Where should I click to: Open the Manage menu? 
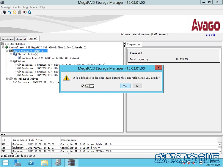coord(6,7)
